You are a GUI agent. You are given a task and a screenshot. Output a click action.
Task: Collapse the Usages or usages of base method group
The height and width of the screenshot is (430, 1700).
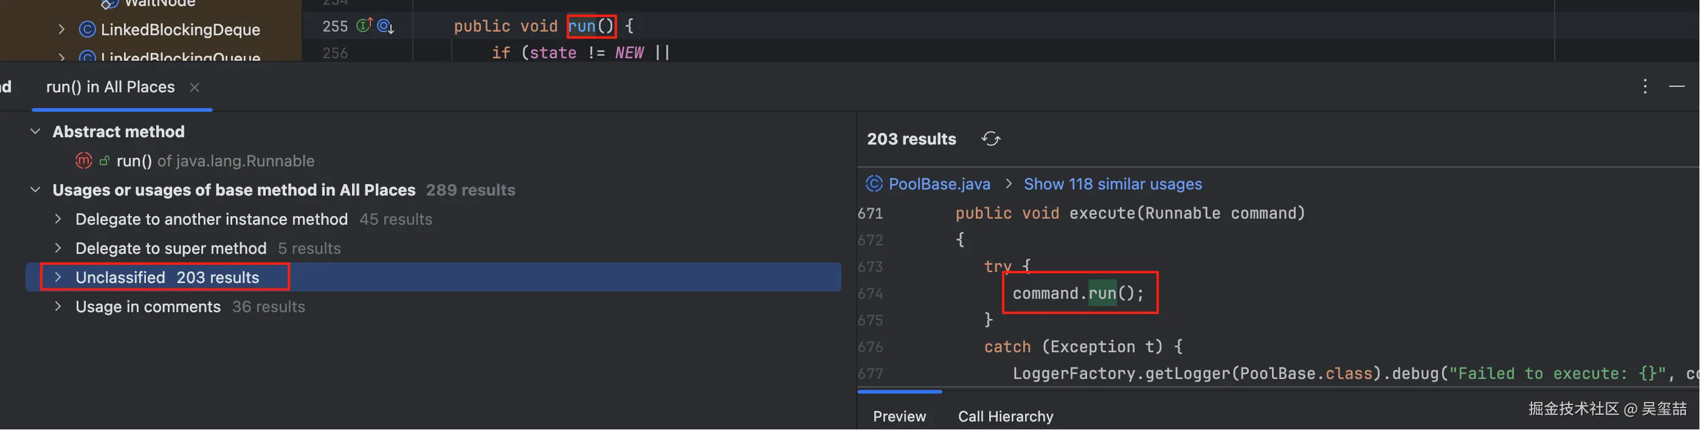36,190
